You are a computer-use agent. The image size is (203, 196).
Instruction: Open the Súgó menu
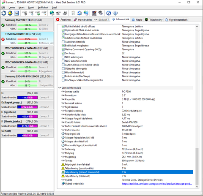coord(54,8)
